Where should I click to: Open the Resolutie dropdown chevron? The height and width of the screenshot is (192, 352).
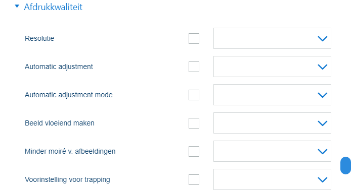click(x=322, y=39)
